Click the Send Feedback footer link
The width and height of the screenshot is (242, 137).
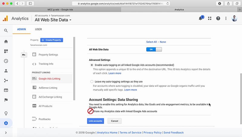tap(174, 132)
